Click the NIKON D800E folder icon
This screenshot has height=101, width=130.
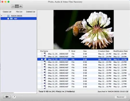click(8, 16)
